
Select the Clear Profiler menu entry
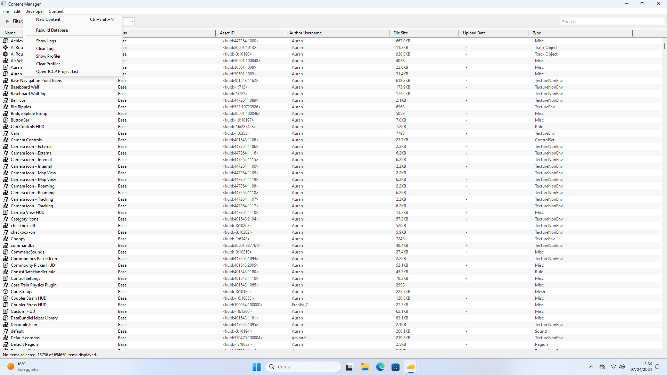click(73, 64)
